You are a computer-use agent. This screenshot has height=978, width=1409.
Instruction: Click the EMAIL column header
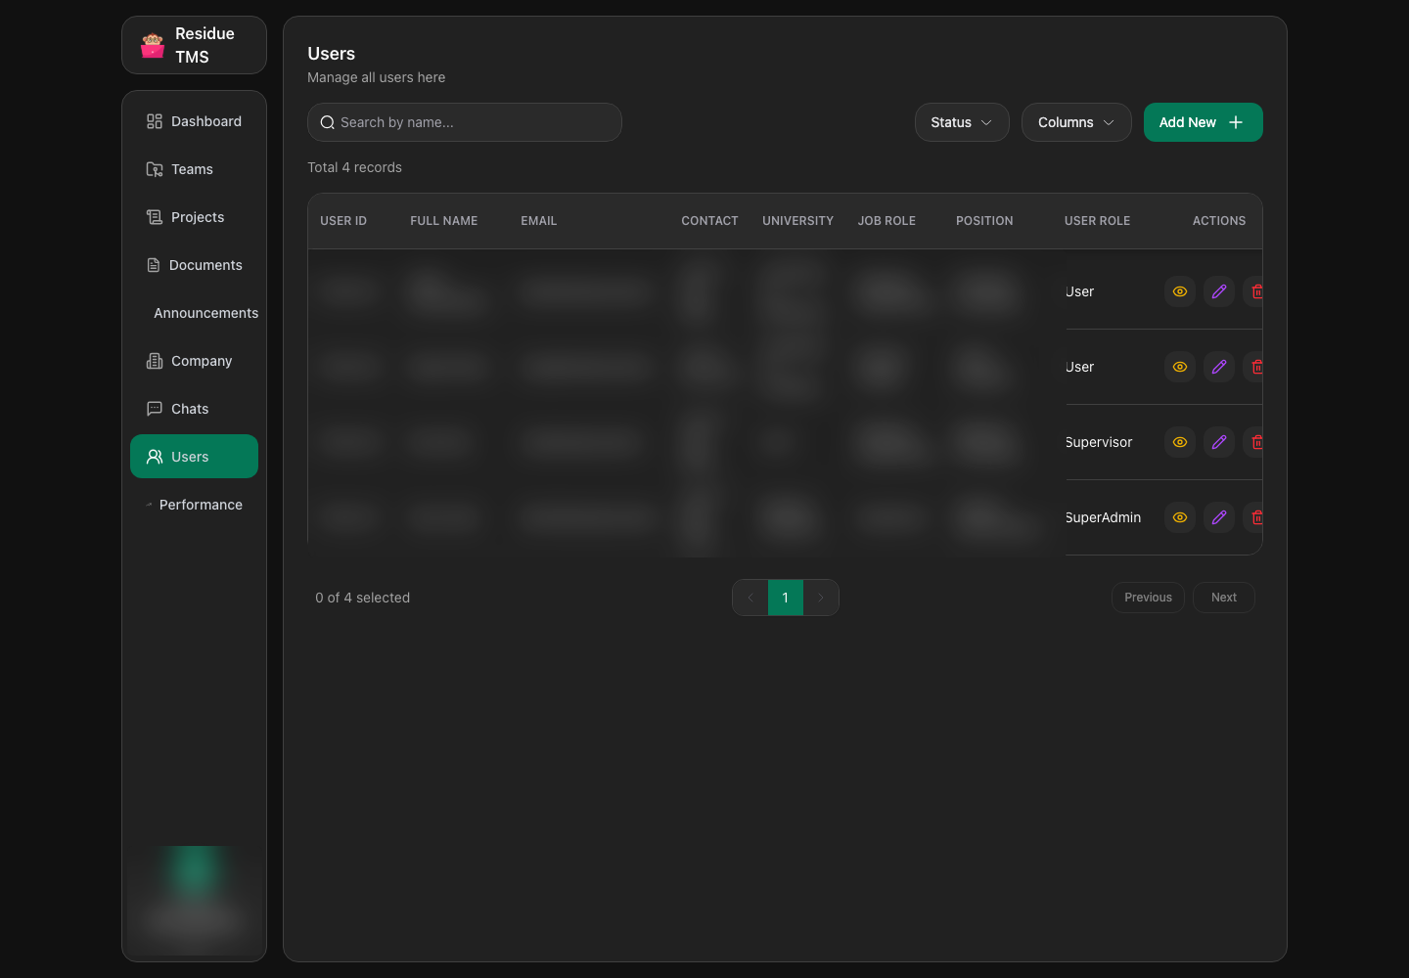[x=539, y=221]
